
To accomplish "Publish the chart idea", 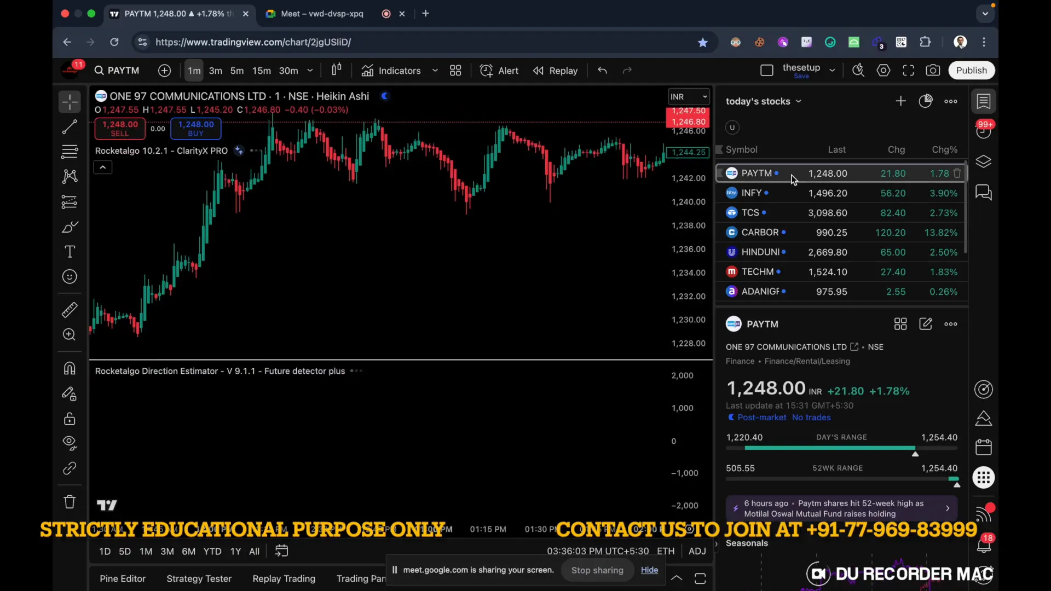I will (972, 70).
